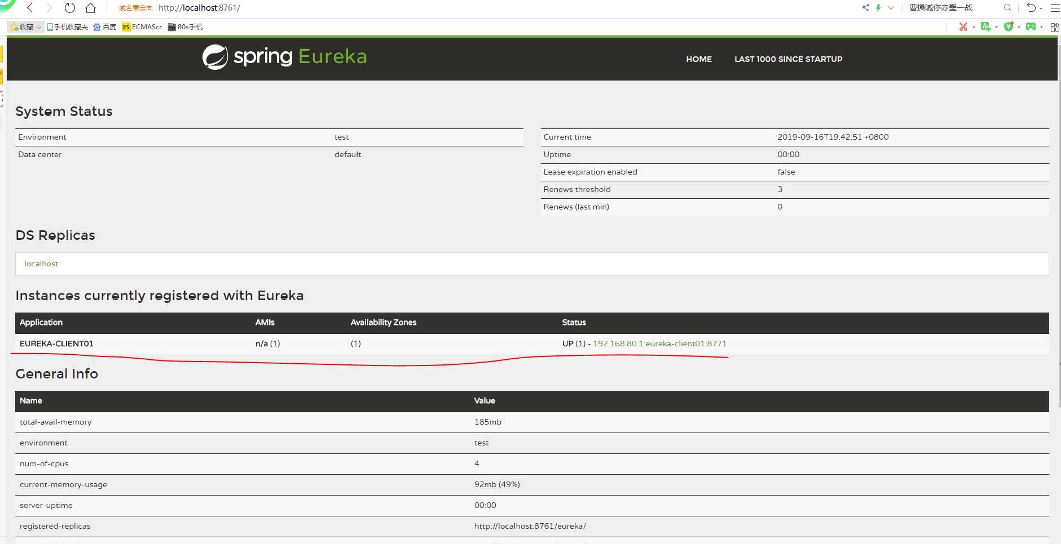
Task: Open the yuan shield dropdown arrow
Action: point(1019,27)
